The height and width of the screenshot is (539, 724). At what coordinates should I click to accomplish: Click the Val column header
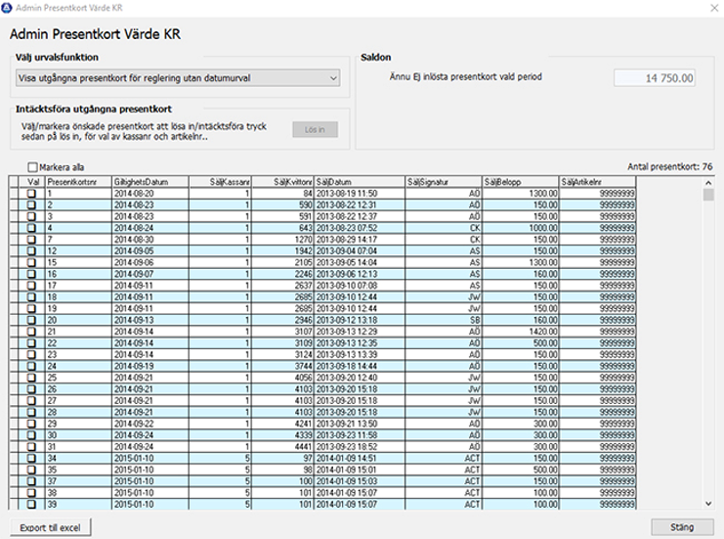[32, 182]
